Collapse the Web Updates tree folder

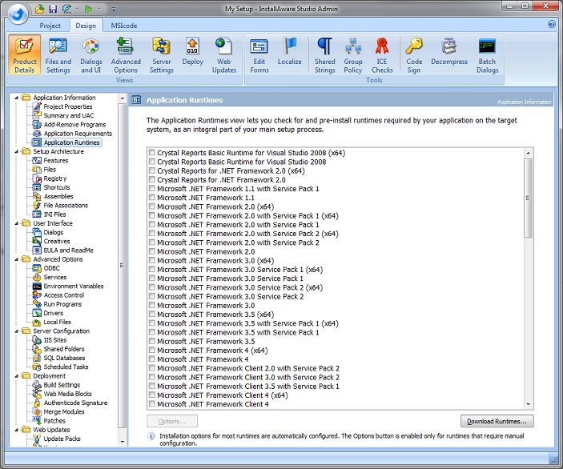pos(16,430)
